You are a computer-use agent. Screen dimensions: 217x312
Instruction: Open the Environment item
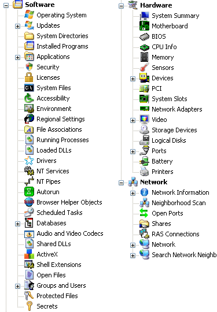tap(54, 109)
